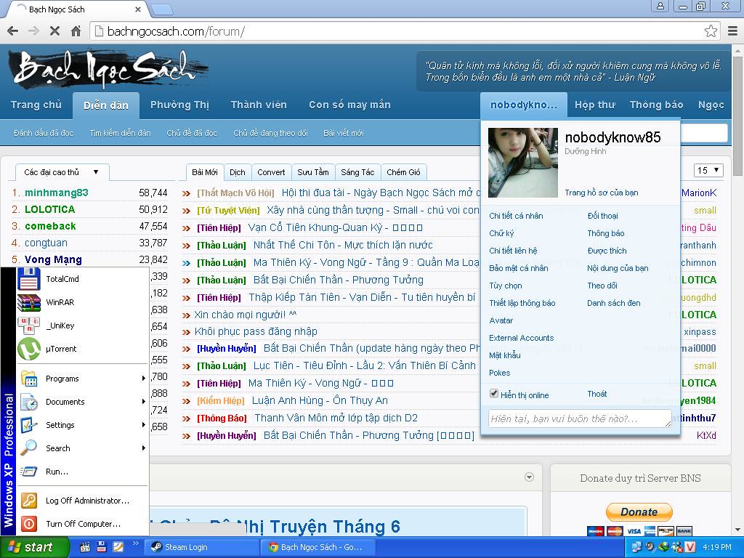Viewport: 744px width, 558px height.
Task: Open the Phường Thị navigation tab
Action: coord(179,105)
